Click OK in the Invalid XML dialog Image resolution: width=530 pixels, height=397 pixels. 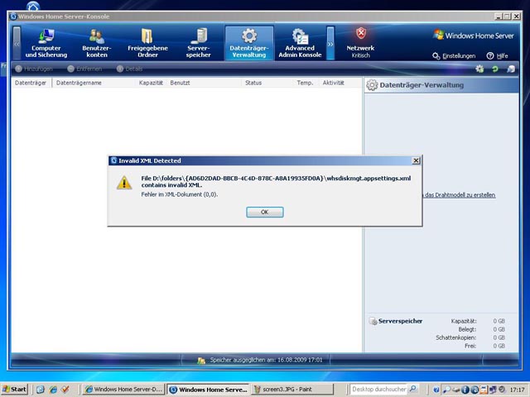(x=265, y=212)
